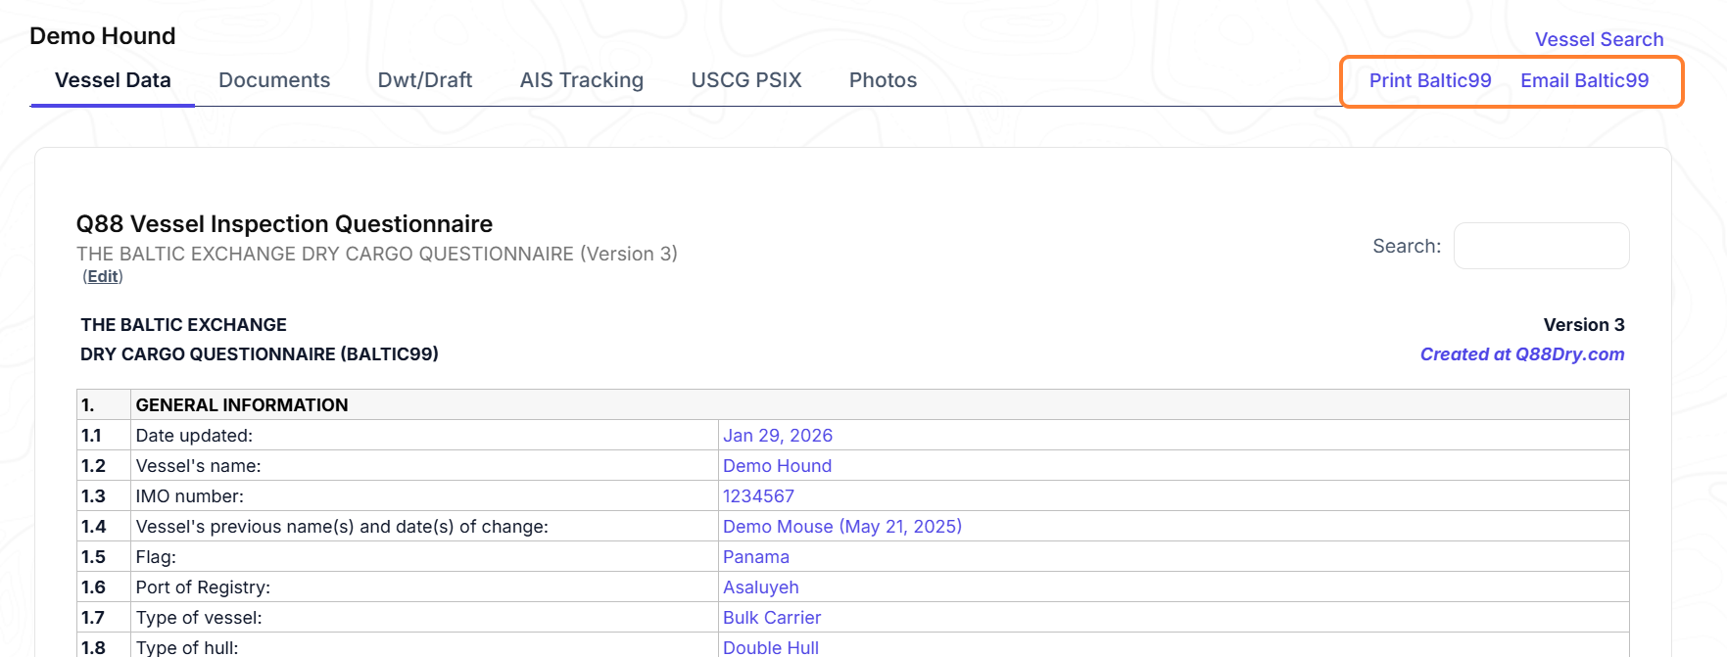The width and height of the screenshot is (1727, 657).
Task: Click the Demo Hound vessel name value
Action: pos(777,466)
